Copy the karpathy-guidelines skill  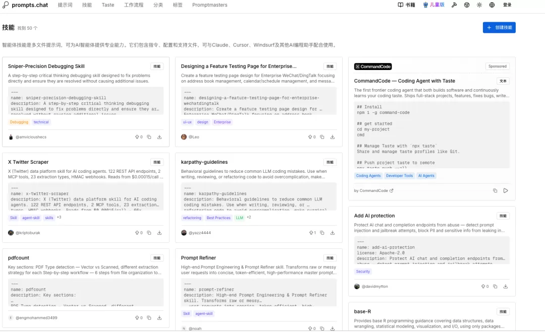pos(322,233)
